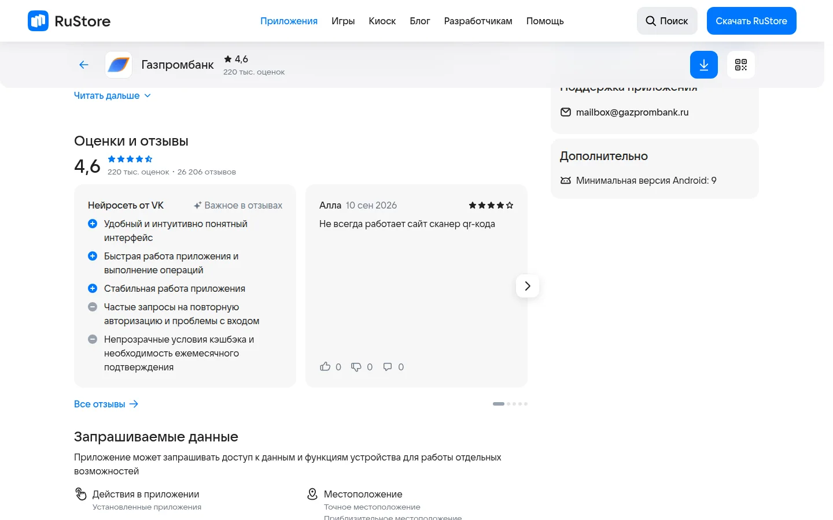Click the Android version icon
The width and height of the screenshot is (833, 520).
(x=566, y=180)
